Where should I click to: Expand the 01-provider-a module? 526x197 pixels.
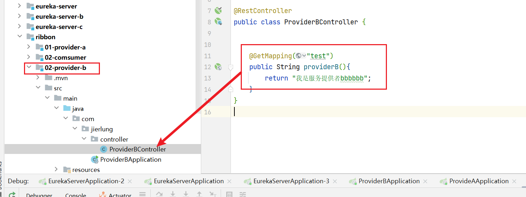point(29,47)
